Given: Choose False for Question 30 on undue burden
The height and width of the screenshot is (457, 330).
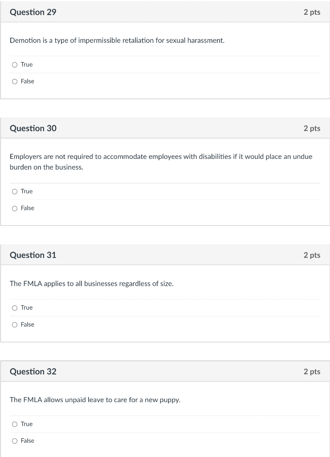Looking at the screenshot, I should [x=15, y=208].
